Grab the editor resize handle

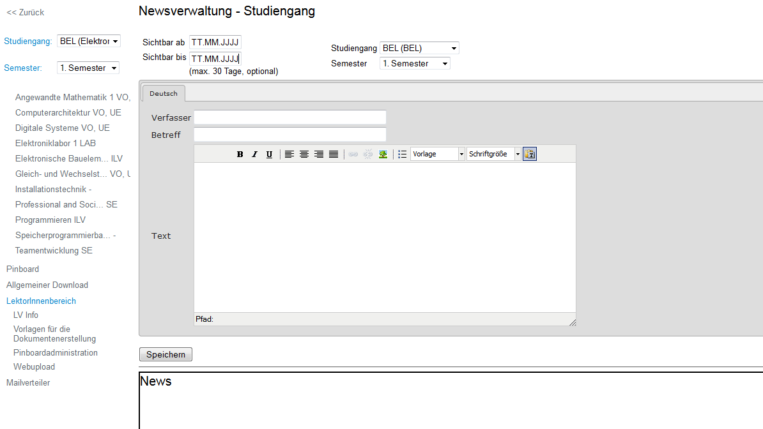[572, 322]
